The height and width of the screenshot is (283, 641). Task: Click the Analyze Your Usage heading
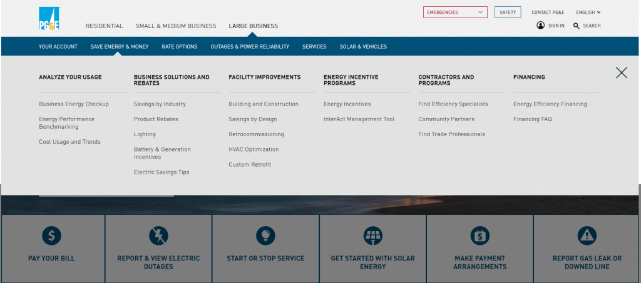pyautogui.click(x=70, y=77)
